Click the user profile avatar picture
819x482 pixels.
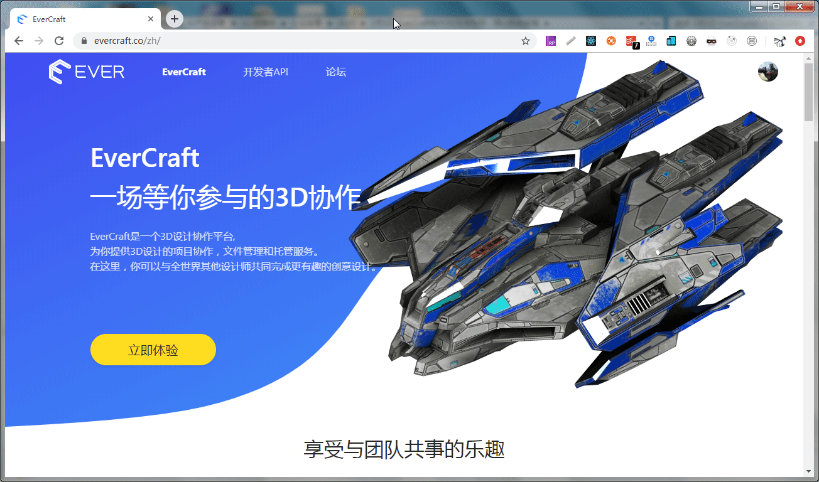click(x=767, y=71)
